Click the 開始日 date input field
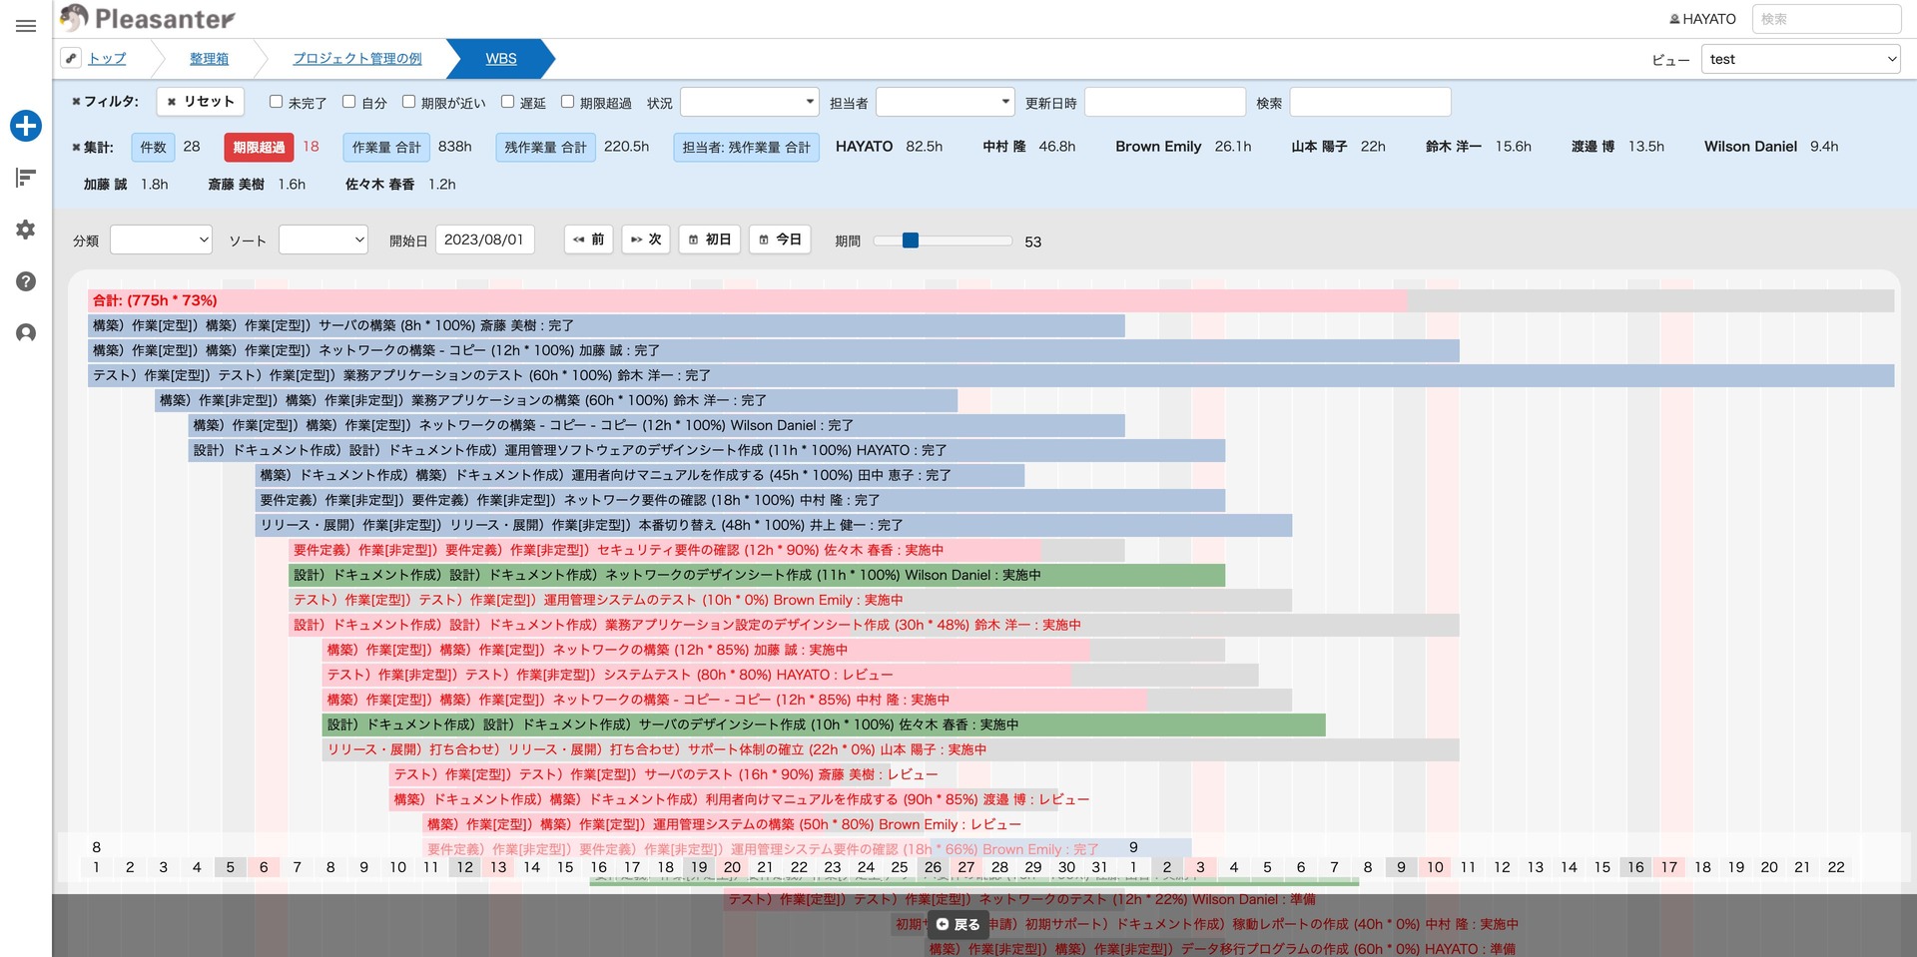The height and width of the screenshot is (957, 1917). pos(484,240)
